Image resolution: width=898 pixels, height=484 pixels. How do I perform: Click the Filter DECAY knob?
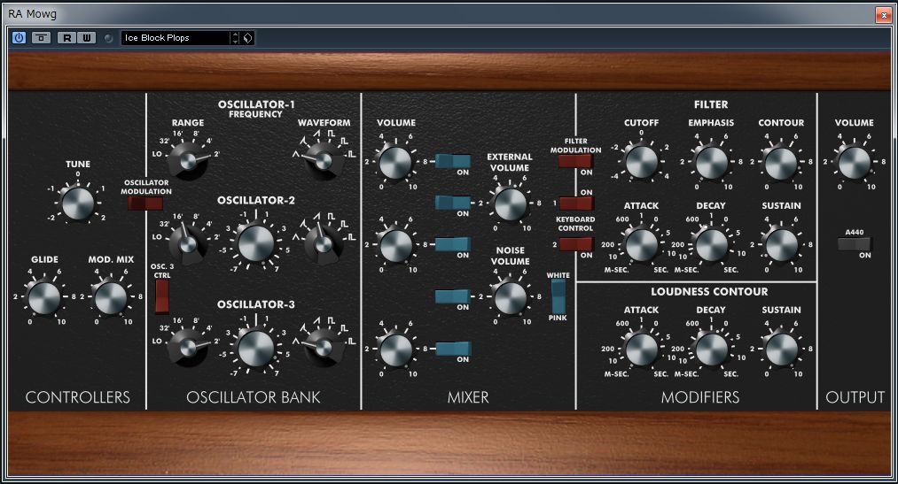tap(711, 244)
